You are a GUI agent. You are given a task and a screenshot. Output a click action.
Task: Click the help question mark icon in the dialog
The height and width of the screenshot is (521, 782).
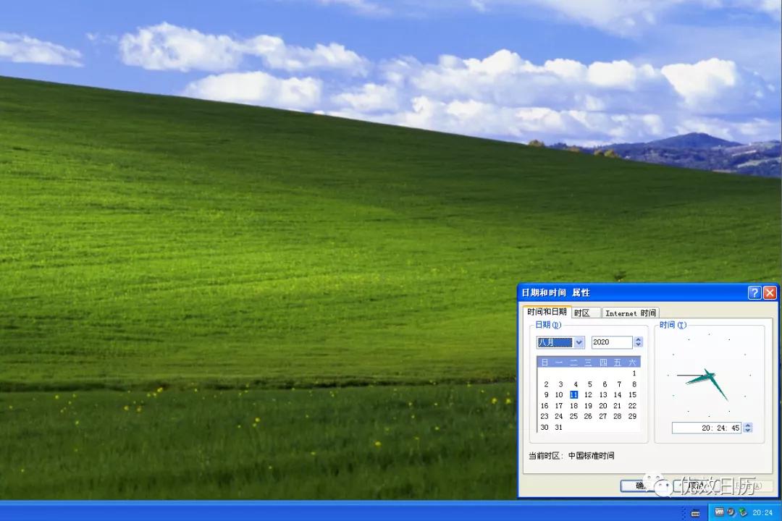(x=754, y=292)
